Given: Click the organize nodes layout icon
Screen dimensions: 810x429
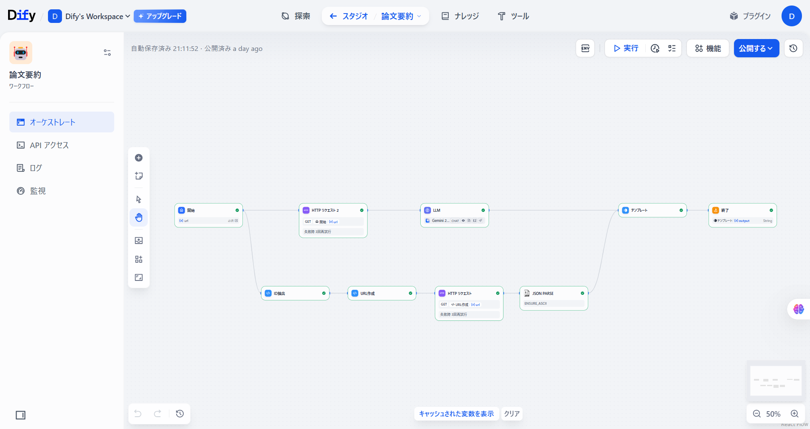Looking at the screenshot, I should coord(138,259).
